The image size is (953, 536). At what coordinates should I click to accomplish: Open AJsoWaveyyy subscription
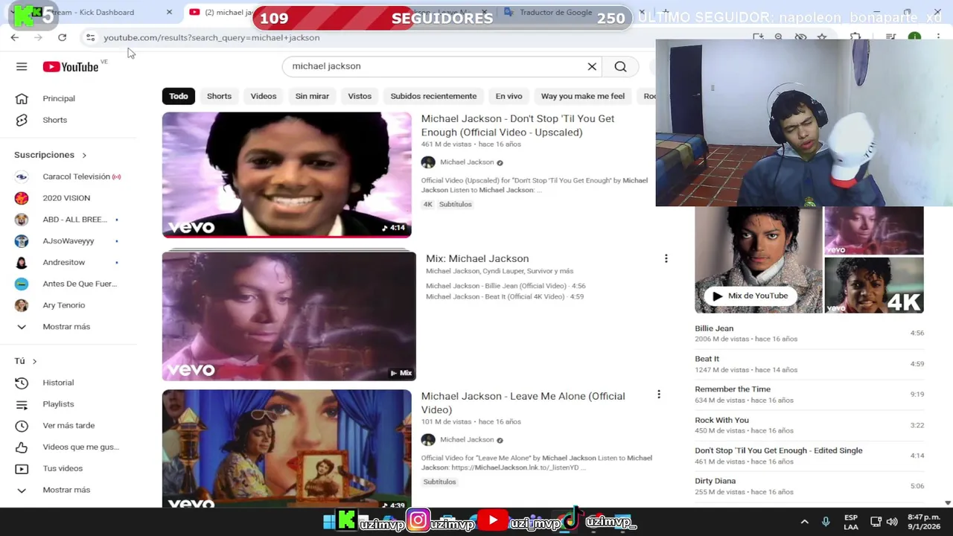(68, 240)
